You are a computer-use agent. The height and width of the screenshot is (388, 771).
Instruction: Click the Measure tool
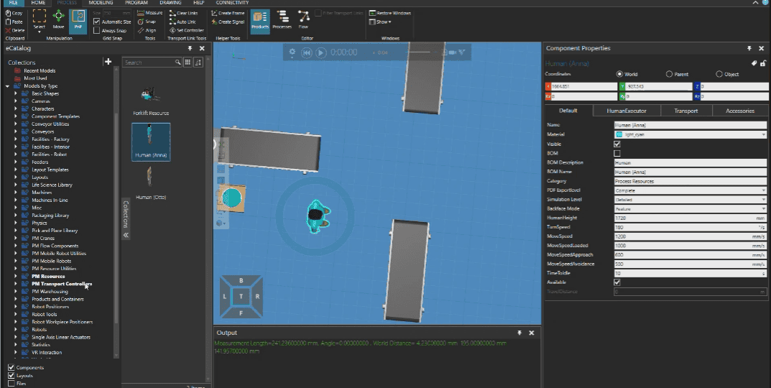(x=150, y=13)
